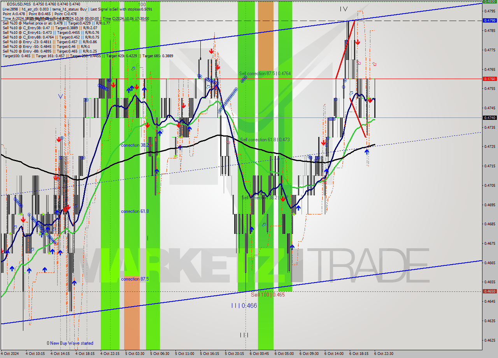
Task: Click the 'Sell %10 @ Entry -23' line
Action: pyautogui.click(x=50, y=42)
